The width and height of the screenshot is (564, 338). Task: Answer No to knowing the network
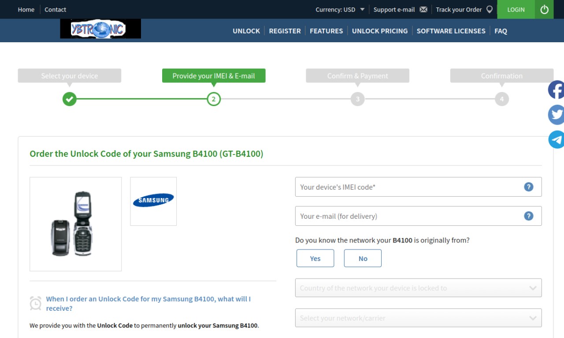coord(363,258)
